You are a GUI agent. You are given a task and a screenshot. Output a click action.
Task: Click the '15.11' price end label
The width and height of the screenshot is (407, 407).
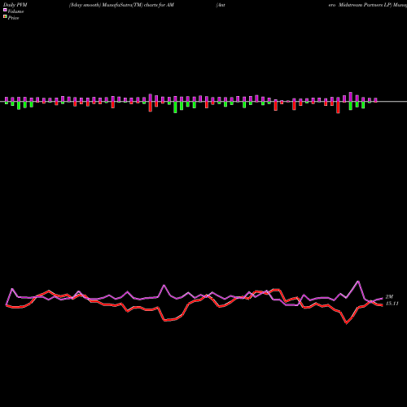(x=392, y=304)
